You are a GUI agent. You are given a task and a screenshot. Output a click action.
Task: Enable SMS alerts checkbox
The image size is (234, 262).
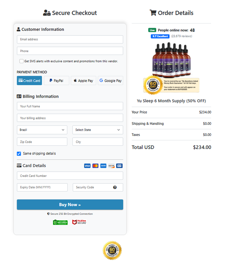(x=21, y=61)
